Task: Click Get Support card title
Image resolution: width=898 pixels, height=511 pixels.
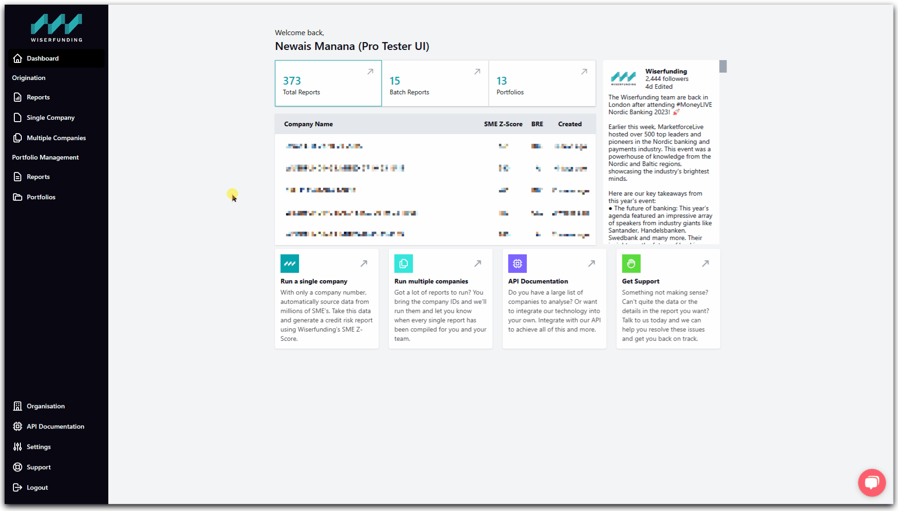Action: coord(641,281)
